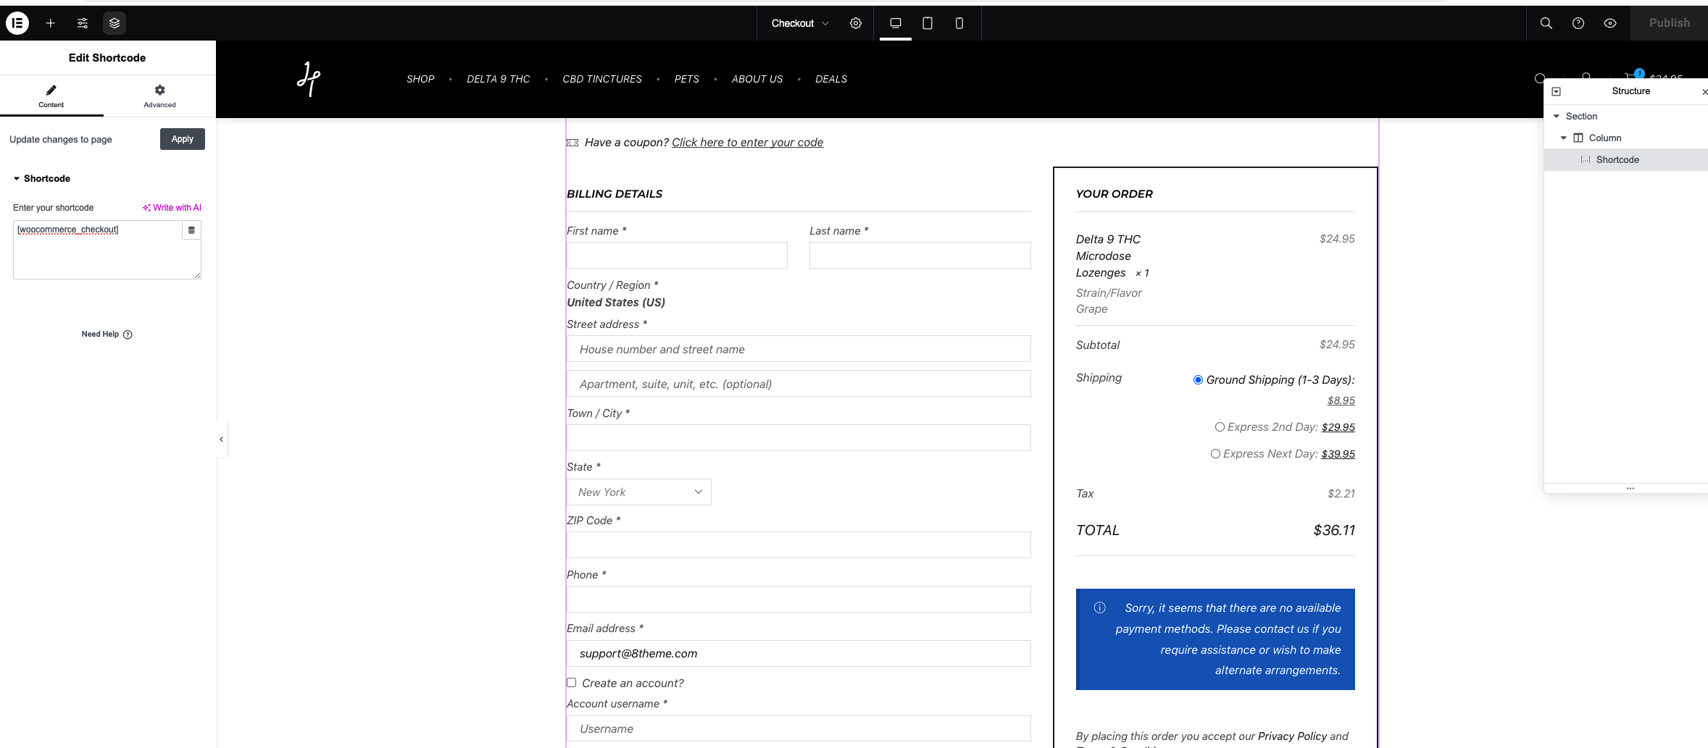
Task: Collapse the Section tree item
Action: (x=1556, y=116)
